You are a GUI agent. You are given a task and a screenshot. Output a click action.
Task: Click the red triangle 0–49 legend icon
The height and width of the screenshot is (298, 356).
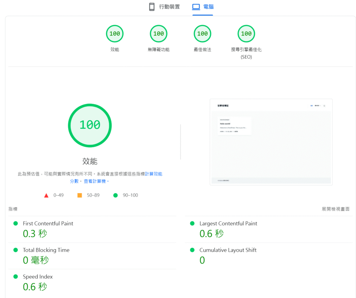click(x=46, y=195)
